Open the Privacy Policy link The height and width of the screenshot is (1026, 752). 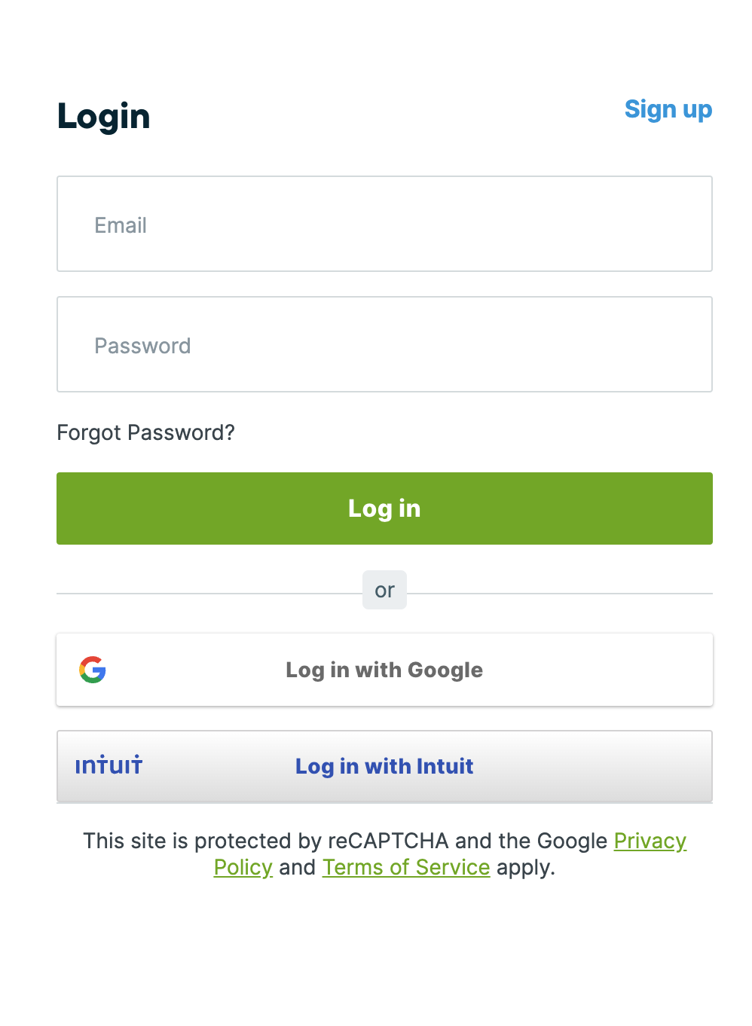click(x=650, y=841)
